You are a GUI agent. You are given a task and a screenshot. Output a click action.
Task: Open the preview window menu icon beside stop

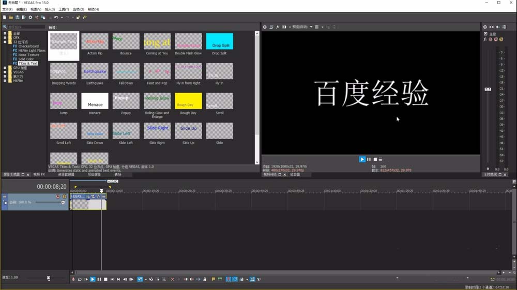point(381,159)
